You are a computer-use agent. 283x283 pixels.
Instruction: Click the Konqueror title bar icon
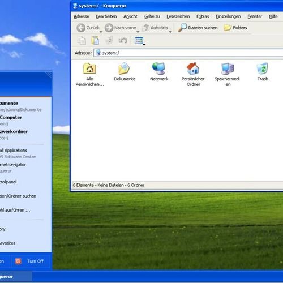[x=75, y=6]
